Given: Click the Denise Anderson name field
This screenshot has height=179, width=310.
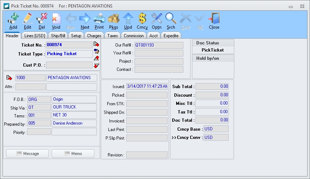Looking at the screenshot, I should 74,123.
